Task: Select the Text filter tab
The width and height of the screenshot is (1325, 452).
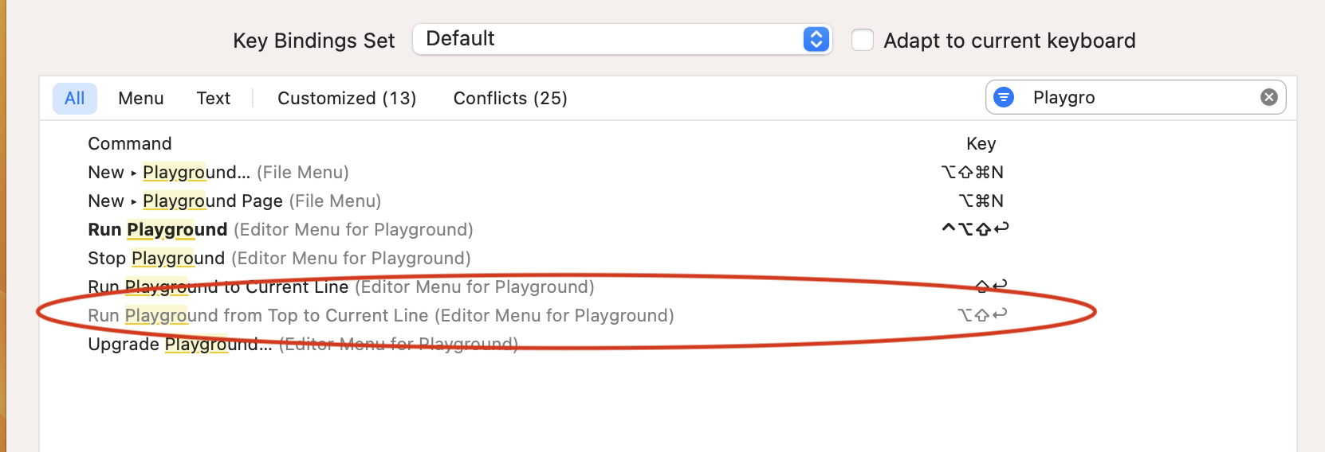Action: tap(214, 98)
